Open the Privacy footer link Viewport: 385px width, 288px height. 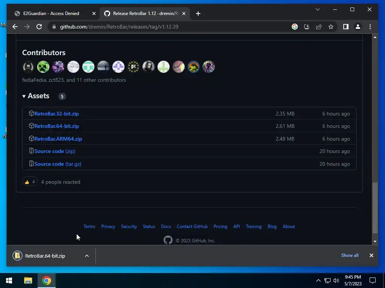coord(108,226)
